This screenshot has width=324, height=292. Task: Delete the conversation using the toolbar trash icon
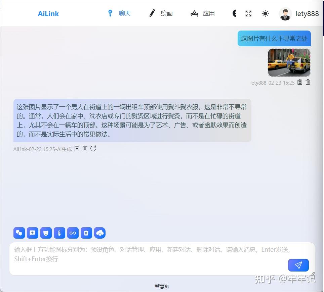coord(86,233)
